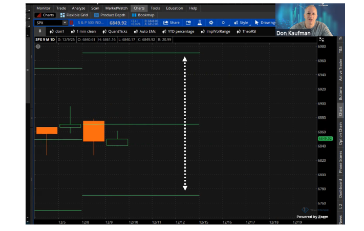364x231 pixels.
Task: Click the red symbol link color indicator
Action: pos(71,23)
